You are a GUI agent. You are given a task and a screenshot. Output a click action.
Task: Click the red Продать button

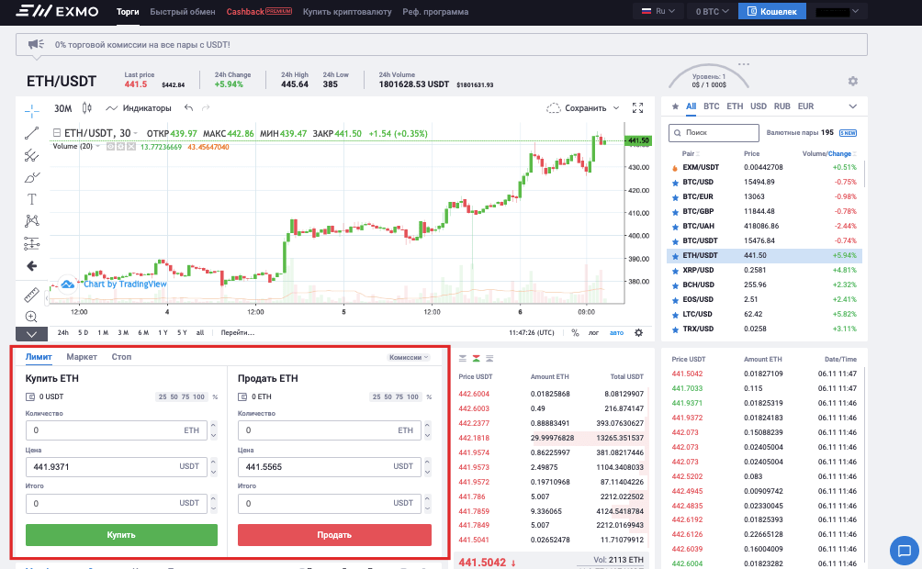(x=334, y=535)
